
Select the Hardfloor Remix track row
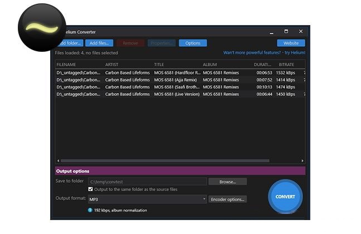[178, 72]
